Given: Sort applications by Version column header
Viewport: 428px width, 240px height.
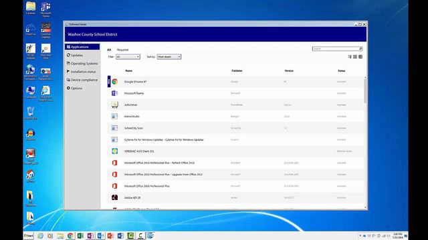Looking at the screenshot, I should click(289, 71).
